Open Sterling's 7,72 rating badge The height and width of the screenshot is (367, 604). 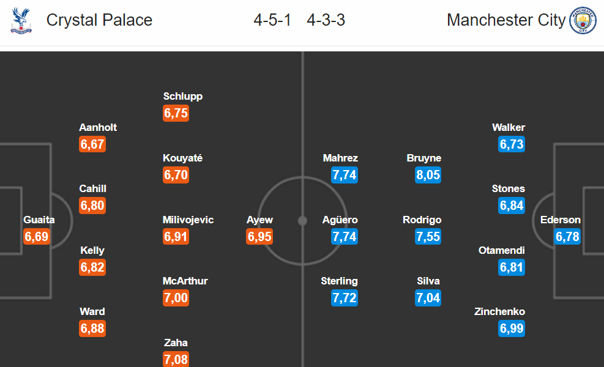click(x=345, y=298)
